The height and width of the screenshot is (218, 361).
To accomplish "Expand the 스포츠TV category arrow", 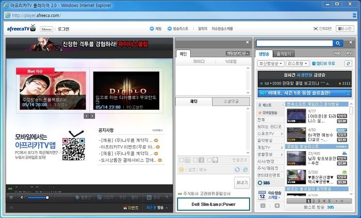I will [282, 133].
